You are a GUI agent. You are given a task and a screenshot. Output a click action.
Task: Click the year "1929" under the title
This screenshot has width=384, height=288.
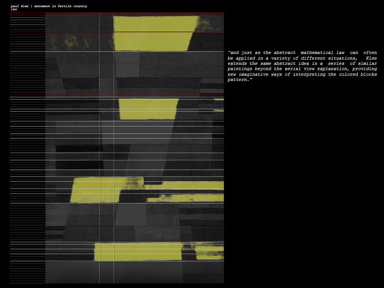tap(14, 9)
